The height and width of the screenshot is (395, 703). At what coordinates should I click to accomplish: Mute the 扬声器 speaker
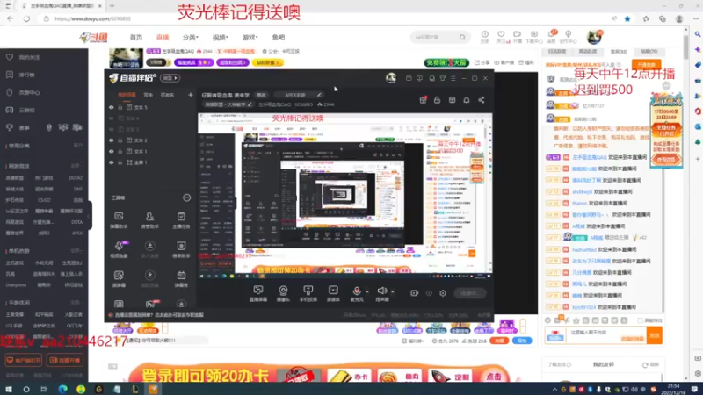point(382,293)
